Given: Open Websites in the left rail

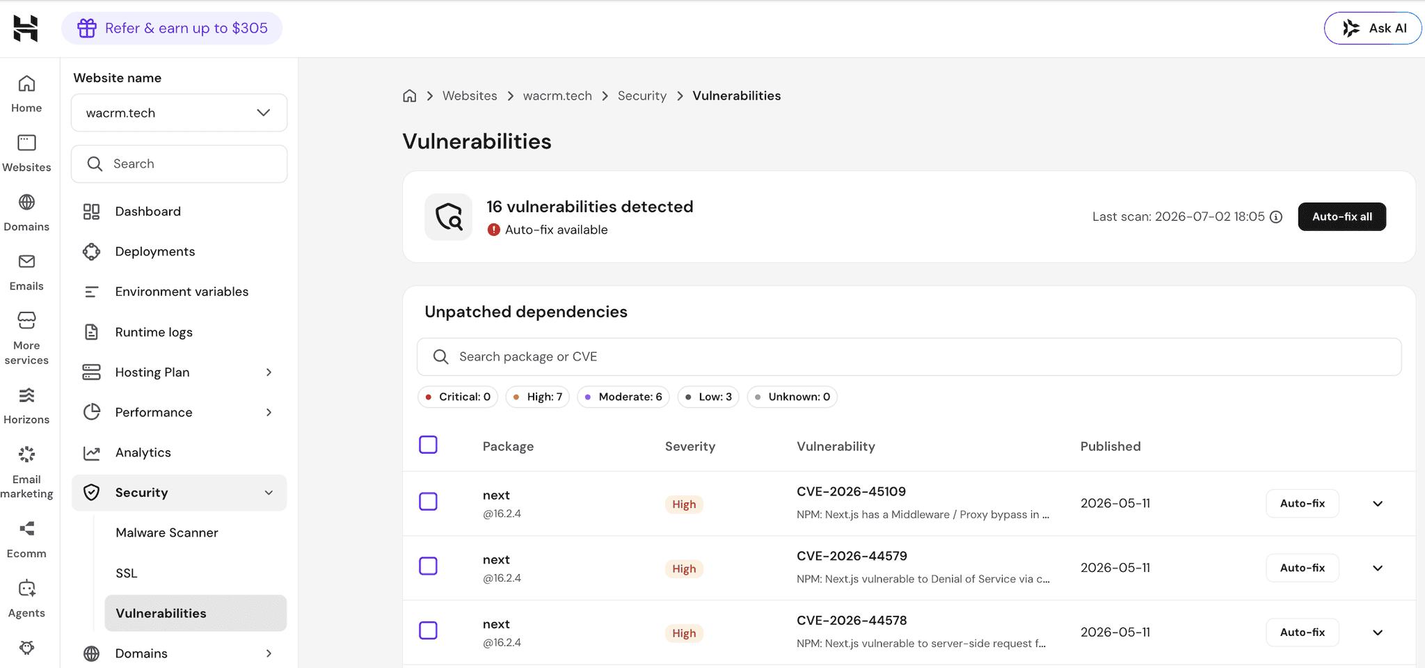Looking at the screenshot, I should [x=26, y=153].
